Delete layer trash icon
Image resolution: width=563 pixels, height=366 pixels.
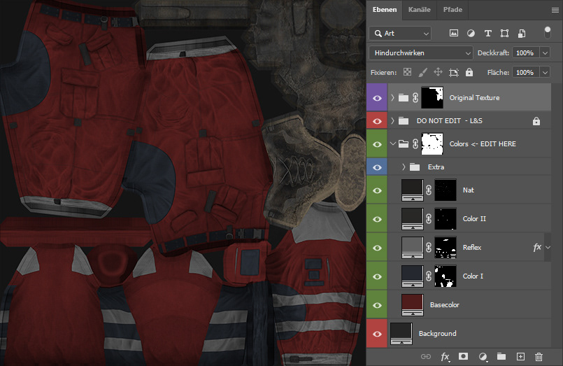[x=539, y=356]
